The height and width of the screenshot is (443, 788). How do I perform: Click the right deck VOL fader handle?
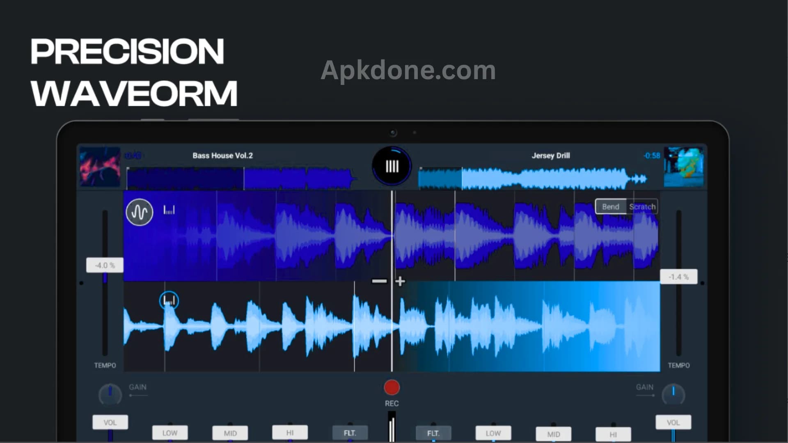(x=673, y=422)
